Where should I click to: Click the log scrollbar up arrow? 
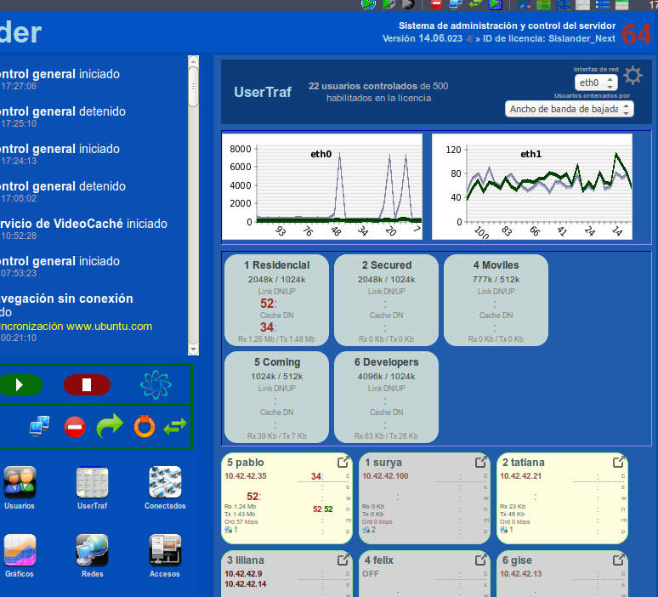193,61
